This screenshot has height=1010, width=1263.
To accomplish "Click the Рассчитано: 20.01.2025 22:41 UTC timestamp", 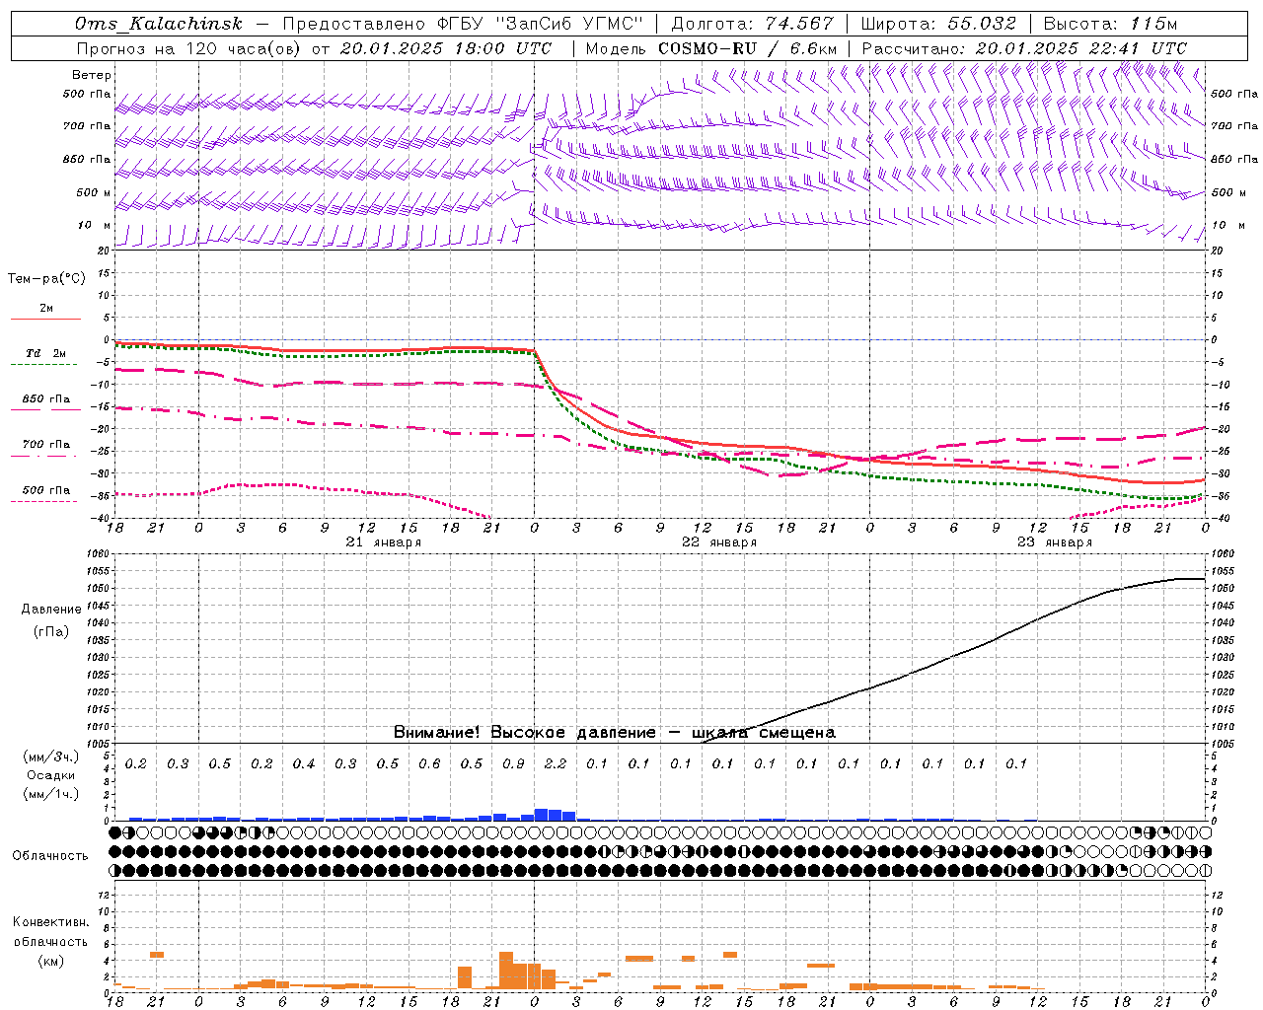I will point(1024,48).
